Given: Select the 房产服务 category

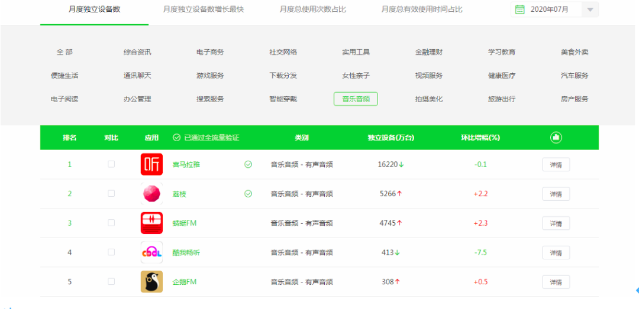Looking at the screenshot, I should [575, 99].
